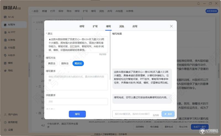Click the 返回 back button
This screenshot has width=221, height=136.
click(x=35, y=11)
